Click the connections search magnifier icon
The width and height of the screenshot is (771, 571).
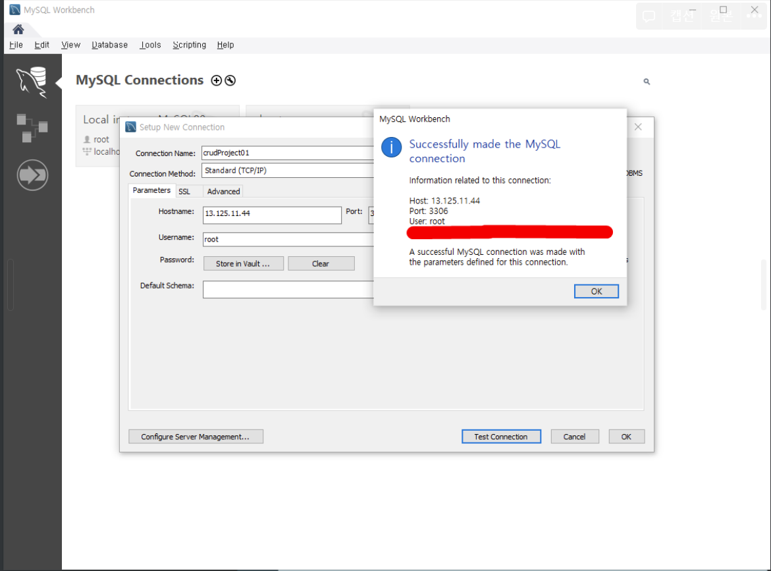[647, 82]
